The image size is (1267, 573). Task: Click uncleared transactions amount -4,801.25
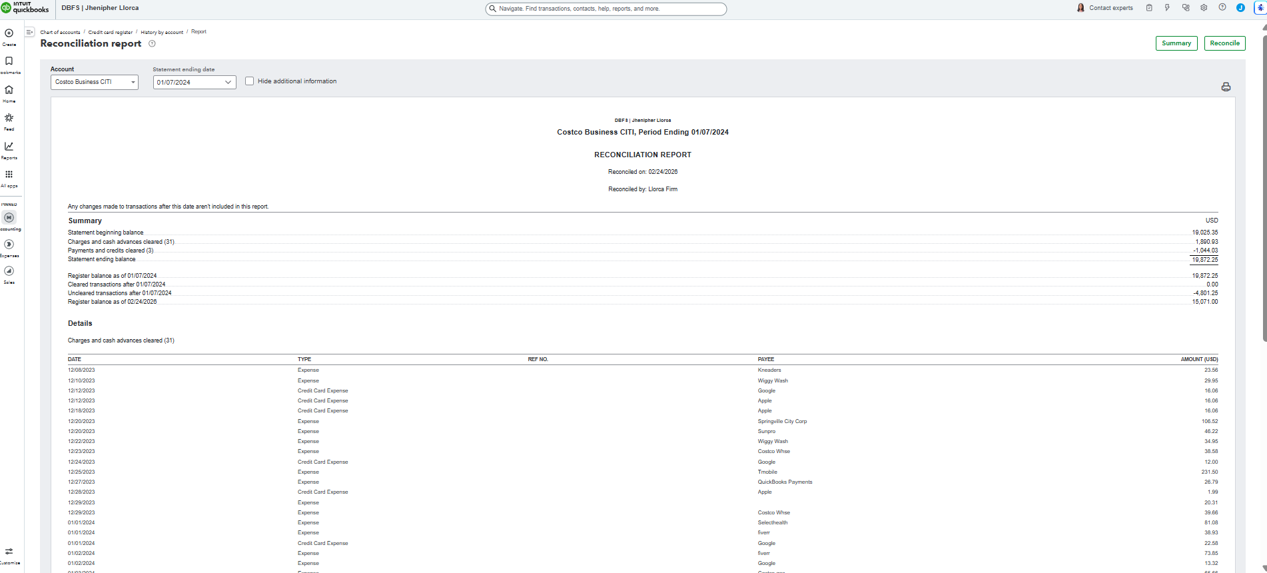pos(1206,293)
